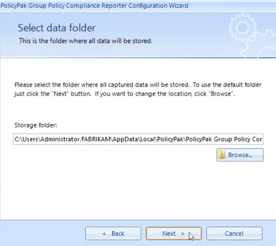Click inside the Storage folder path field
The height and width of the screenshot is (246, 276).
tap(138, 139)
